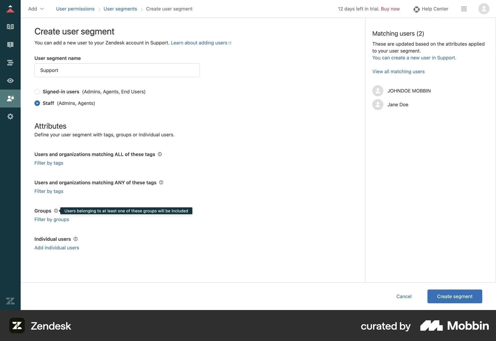Click the User segment name field

[117, 70]
